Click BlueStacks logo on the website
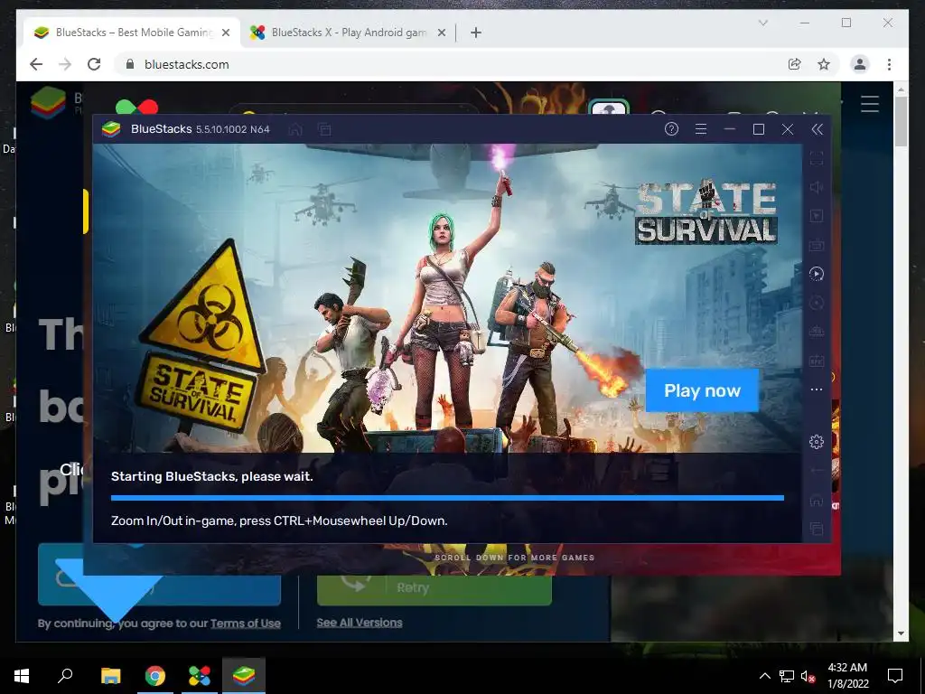925x694 pixels. pyautogui.click(x=48, y=102)
